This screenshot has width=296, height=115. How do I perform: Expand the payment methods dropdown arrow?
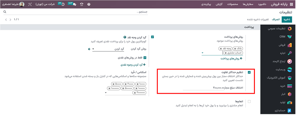(202, 53)
